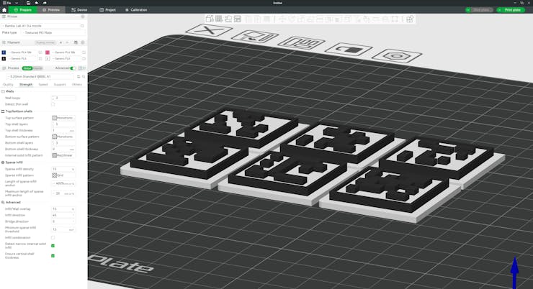Click the plate's lock icon
Image resolution: width=533 pixels, height=289 pixels.
coord(349,50)
